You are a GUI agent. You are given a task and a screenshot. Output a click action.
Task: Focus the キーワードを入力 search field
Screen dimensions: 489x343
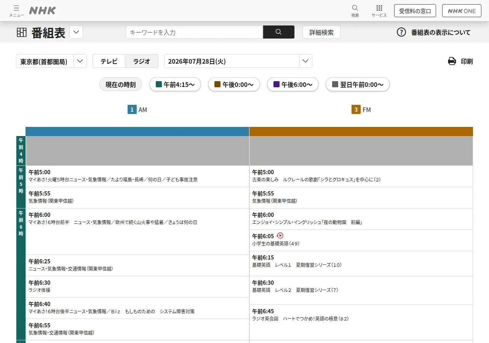[x=194, y=32]
